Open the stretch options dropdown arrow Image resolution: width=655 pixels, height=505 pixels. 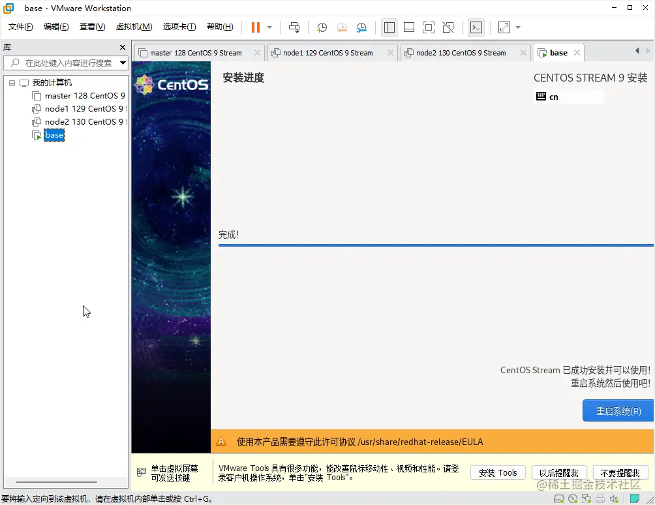point(518,27)
